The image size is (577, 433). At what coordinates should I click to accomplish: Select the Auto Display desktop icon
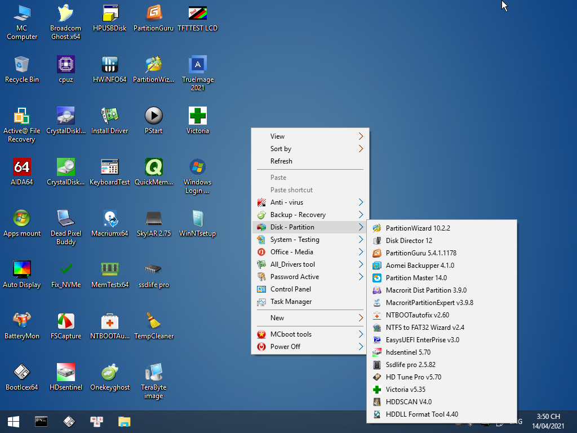(x=22, y=275)
